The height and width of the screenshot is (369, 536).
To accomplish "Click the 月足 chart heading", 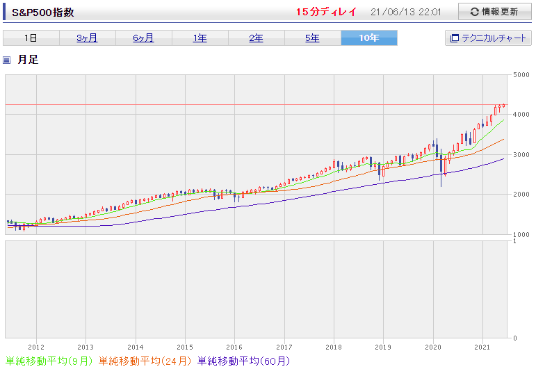I will point(28,60).
